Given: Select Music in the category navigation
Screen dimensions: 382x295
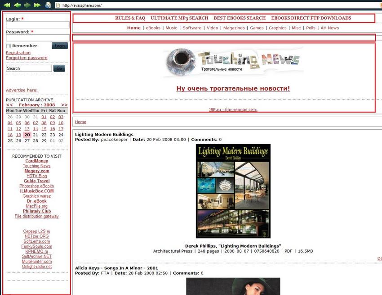Looking at the screenshot, I should (x=171, y=28).
